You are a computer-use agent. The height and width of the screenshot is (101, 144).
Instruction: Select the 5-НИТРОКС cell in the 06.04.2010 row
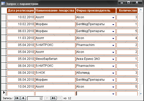(x=55, y=66)
